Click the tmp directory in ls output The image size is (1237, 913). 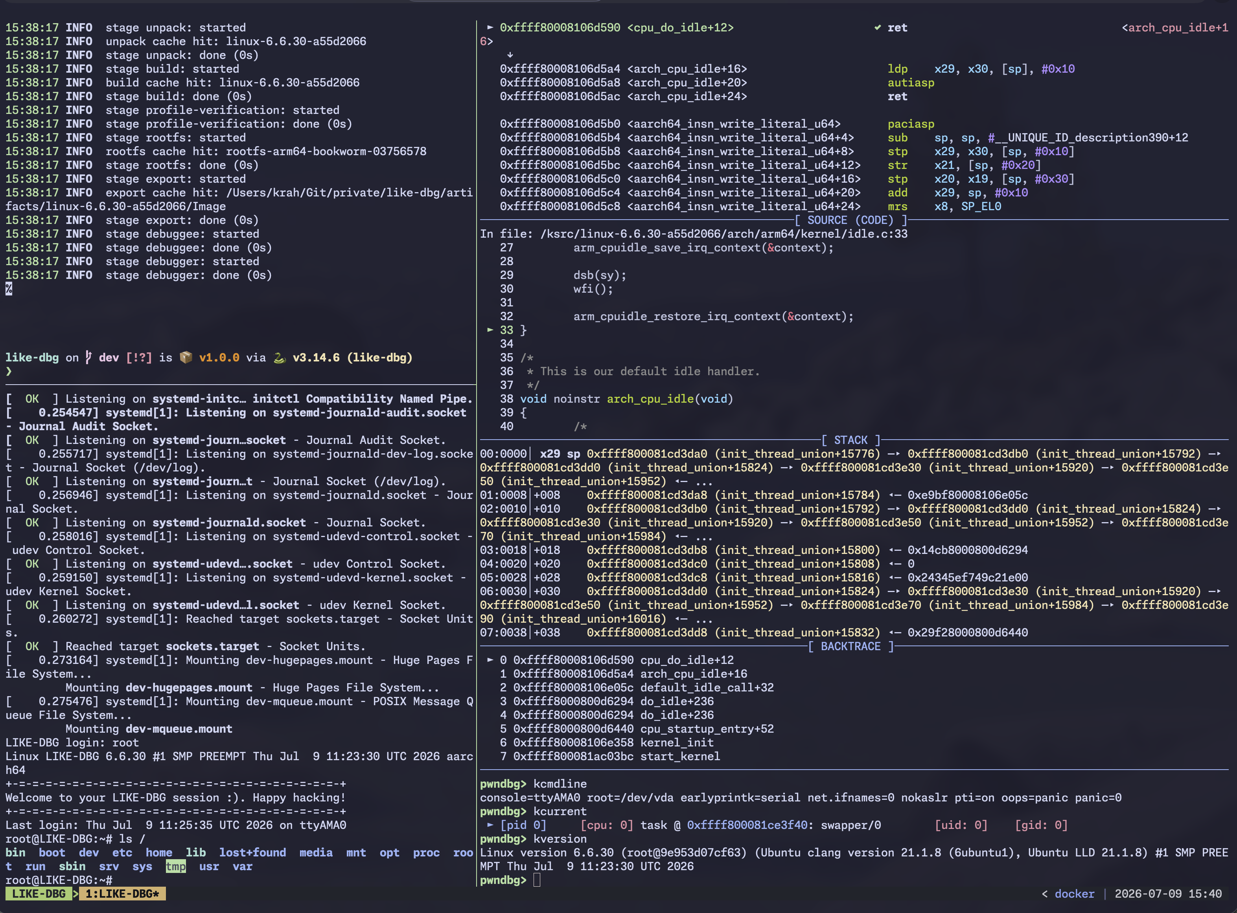coord(175,867)
